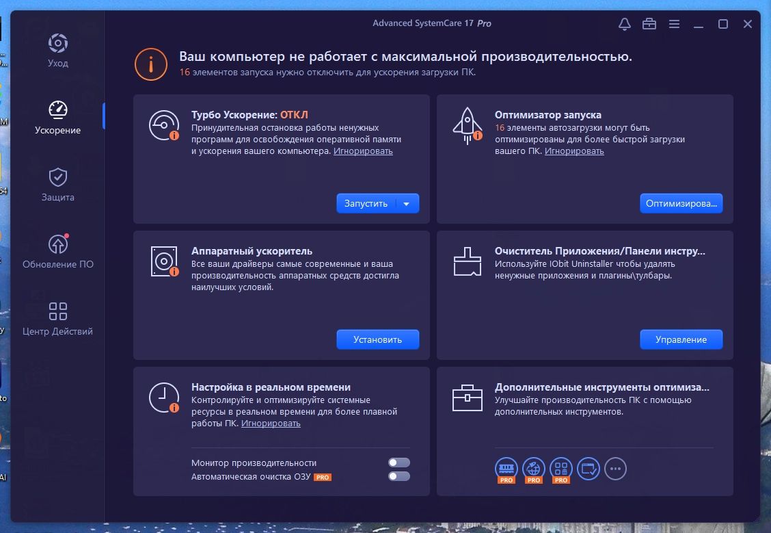Viewport: 771px width, 533px height.
Task: Click the Оптимизатор запуска rocket icon
Action: 467,126
